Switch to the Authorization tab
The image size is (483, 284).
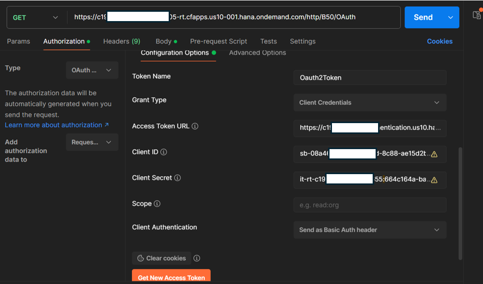pyautogui.click(x=67, y=41)
